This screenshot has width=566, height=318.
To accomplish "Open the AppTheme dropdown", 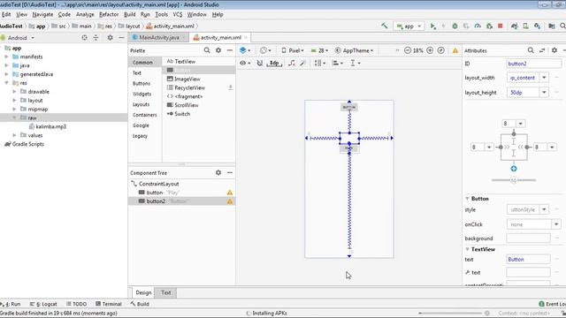I will click(x=354, y=50).
